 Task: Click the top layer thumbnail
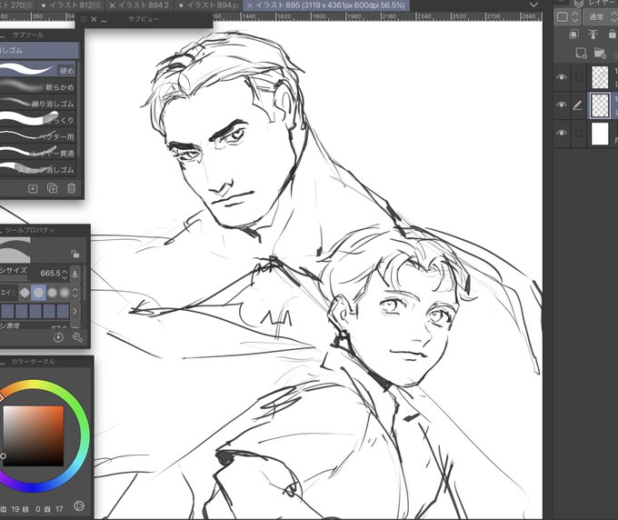point(600,77)
